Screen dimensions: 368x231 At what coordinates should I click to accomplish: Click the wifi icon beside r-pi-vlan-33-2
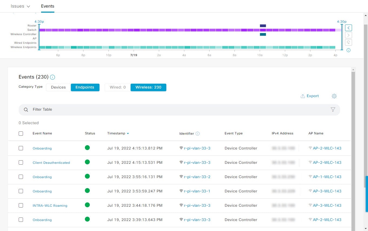click(x=181, y=177)
